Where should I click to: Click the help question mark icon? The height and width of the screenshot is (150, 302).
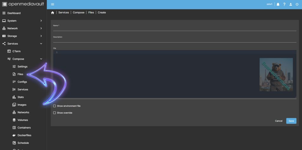pyautogui.click(x=284, y=4)
